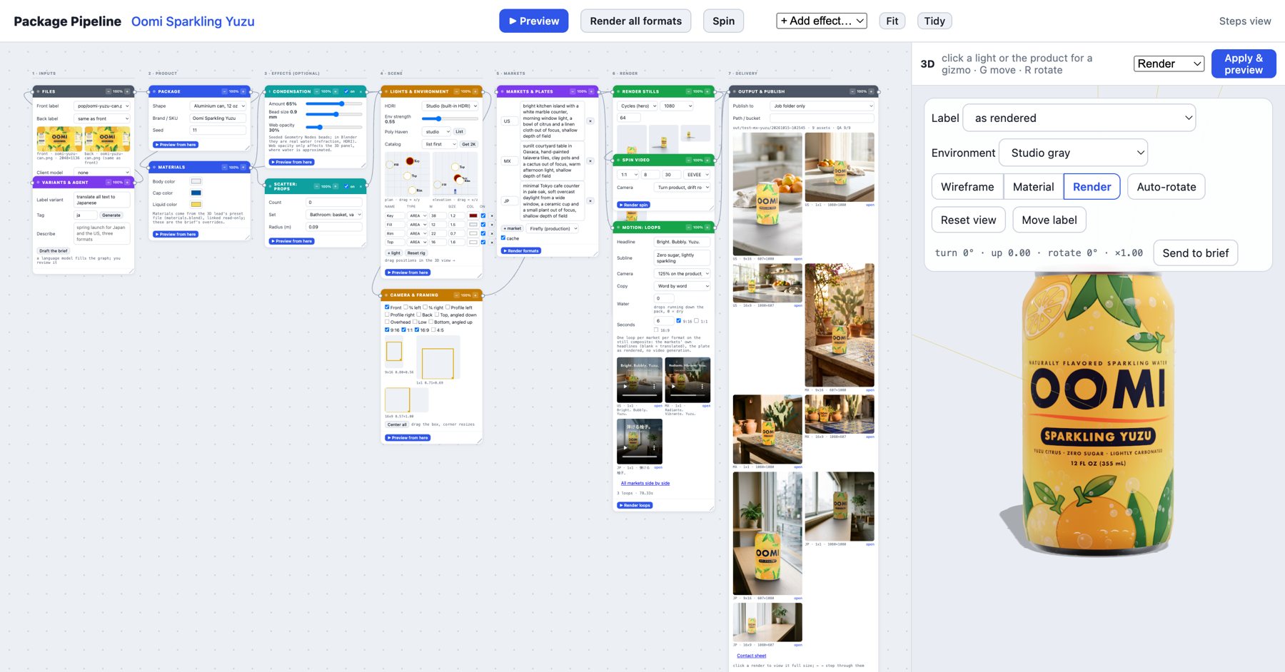Uncheck the Front camera angle checkbox
Screen dimensions: 1285x672
[x=388, y=307]
